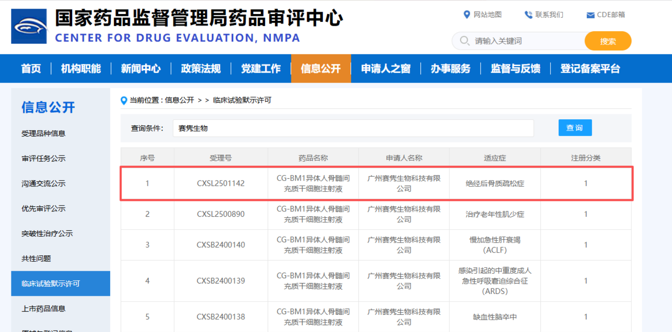Click the site map location pin icon
The height and width of the screenshot is (332, 672).
[x=466, y=15]
